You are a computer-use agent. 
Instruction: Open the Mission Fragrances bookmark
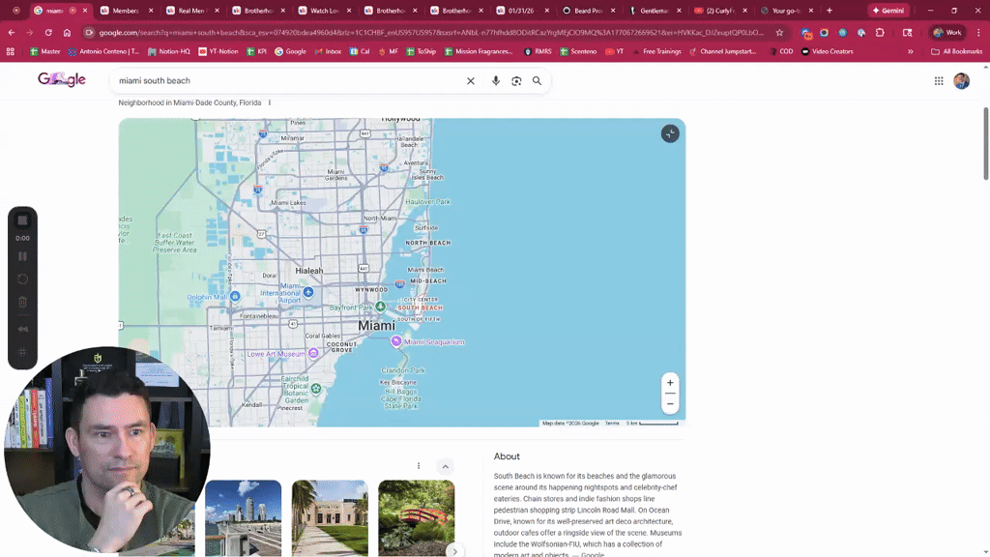pos(479,52)
